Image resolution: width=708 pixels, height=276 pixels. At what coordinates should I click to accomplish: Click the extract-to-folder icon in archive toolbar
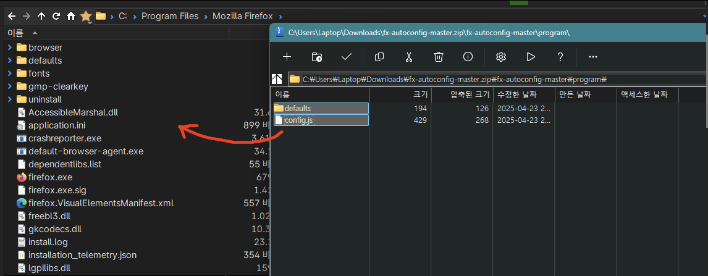317,56
